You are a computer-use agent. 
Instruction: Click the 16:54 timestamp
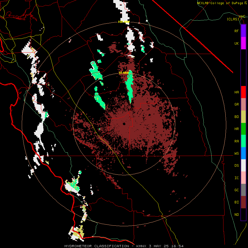(x=177, y=246)
